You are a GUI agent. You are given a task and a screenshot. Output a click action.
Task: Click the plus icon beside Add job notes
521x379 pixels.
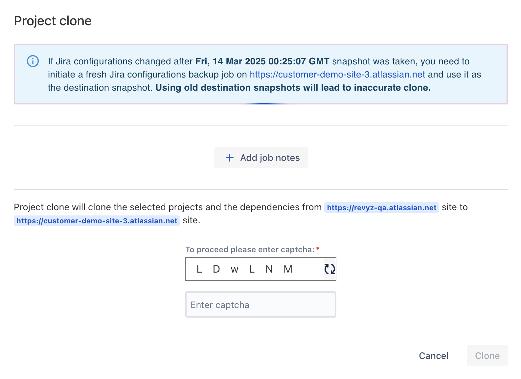230,158
